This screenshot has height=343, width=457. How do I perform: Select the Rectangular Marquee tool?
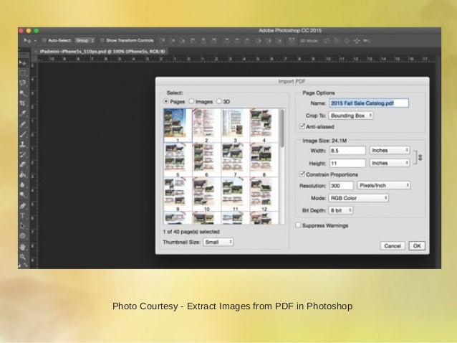click(x=23, y=73)
